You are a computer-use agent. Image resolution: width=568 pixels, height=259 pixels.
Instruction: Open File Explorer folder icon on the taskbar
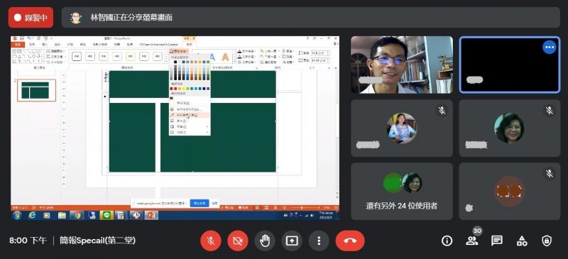tap(62, 216)
